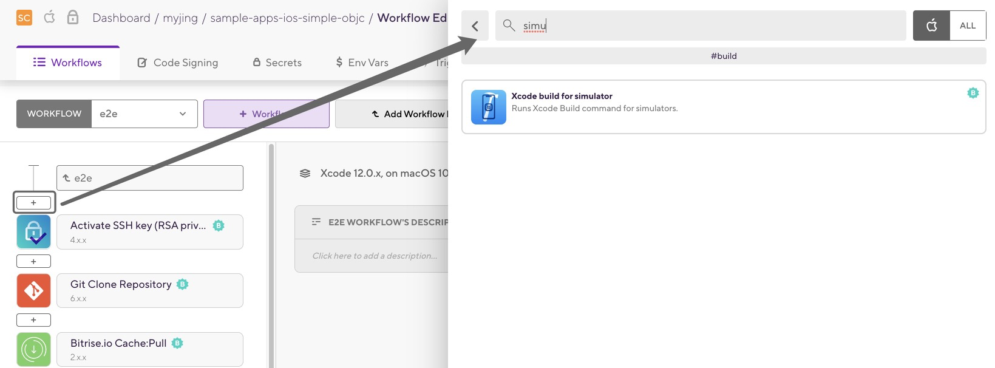This screenshot has height=368, width=995.
Task: Open the e2e workflow selector dropdown
Action: (x=144, y=114)
